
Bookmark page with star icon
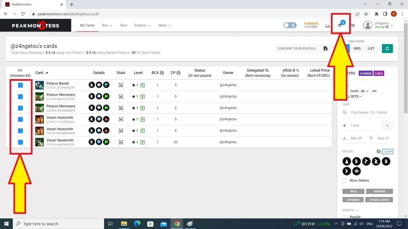(366, 14)
